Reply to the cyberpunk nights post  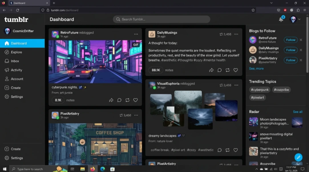(x=119, y=100)
